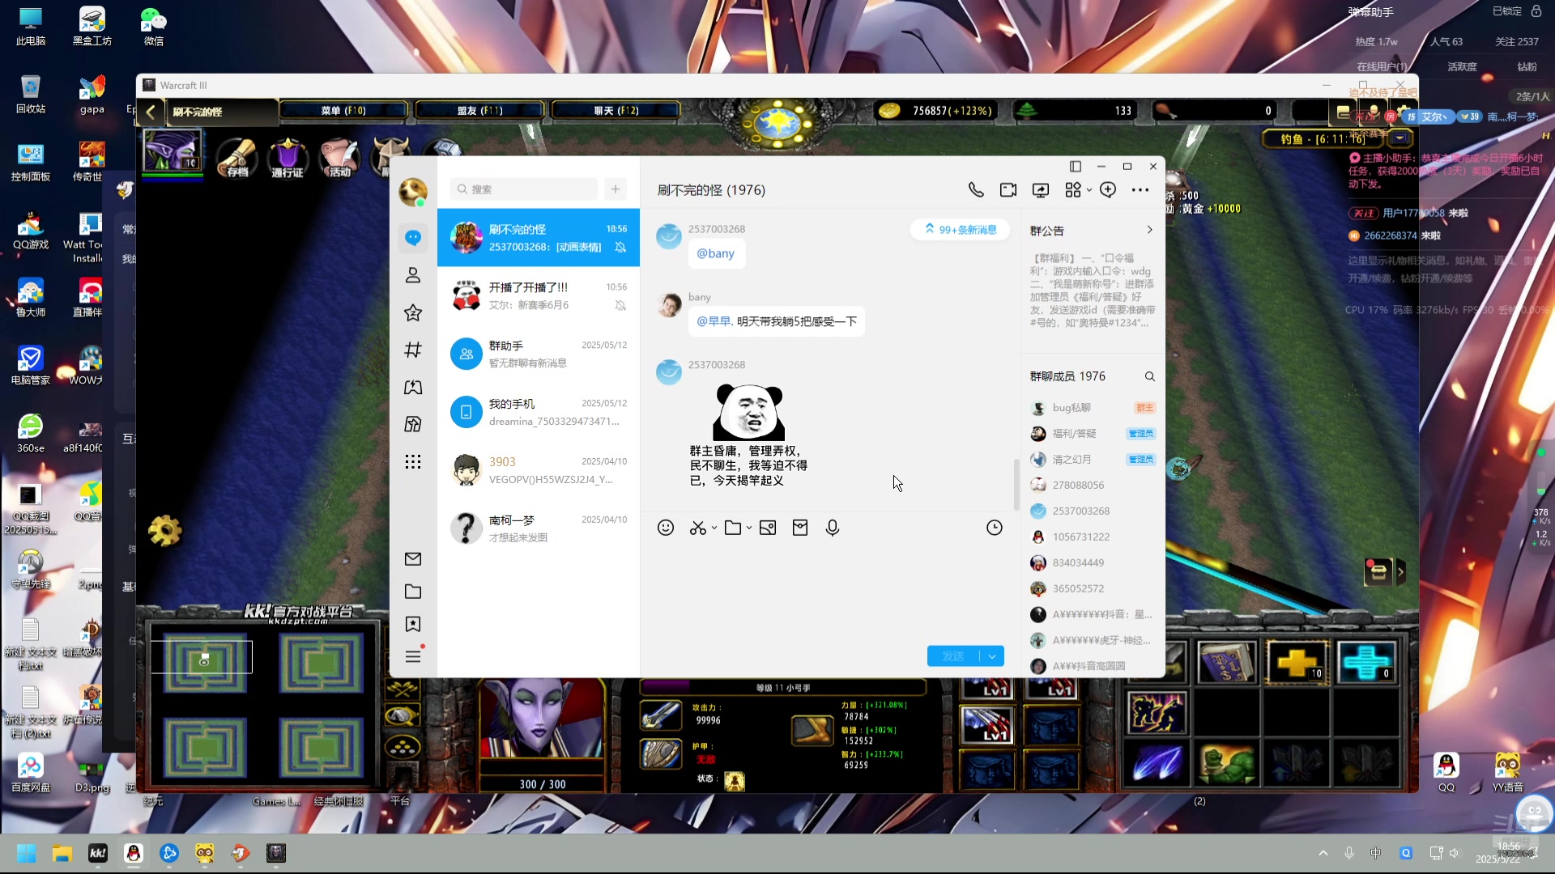Open the QQ penguin taskbar icon
The height and width of the screenshot is (874, 1555).
tap(134, 853)
